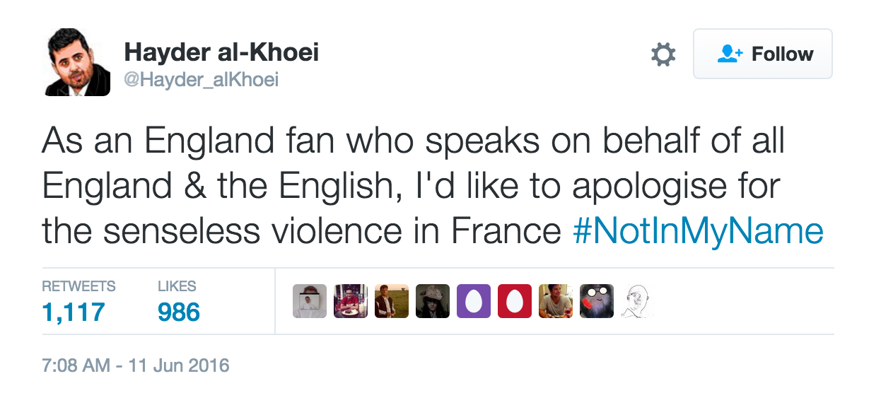Screen dimensions: 881x393
Task: Open Hayder al-Khoei's profile picture
Action: 77,62
